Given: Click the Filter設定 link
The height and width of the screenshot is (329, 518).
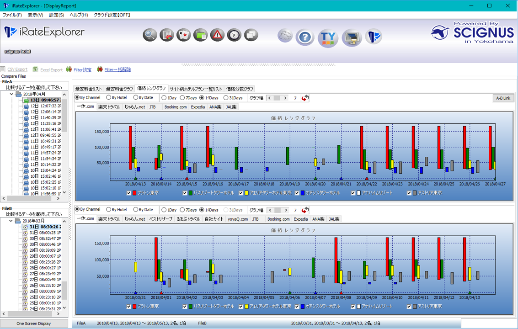Looking at the screenshot, I should pyautogui.click(x=82, y=70).
